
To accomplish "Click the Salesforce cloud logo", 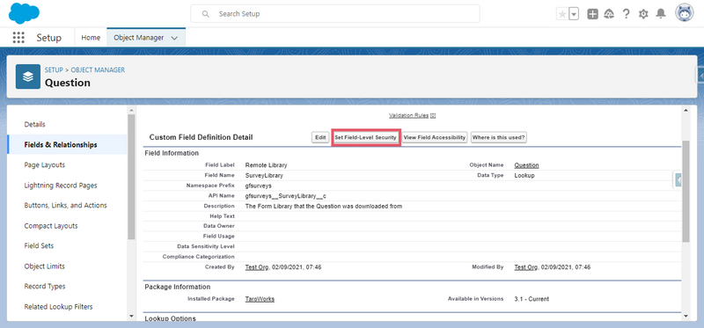I will 24,13.
